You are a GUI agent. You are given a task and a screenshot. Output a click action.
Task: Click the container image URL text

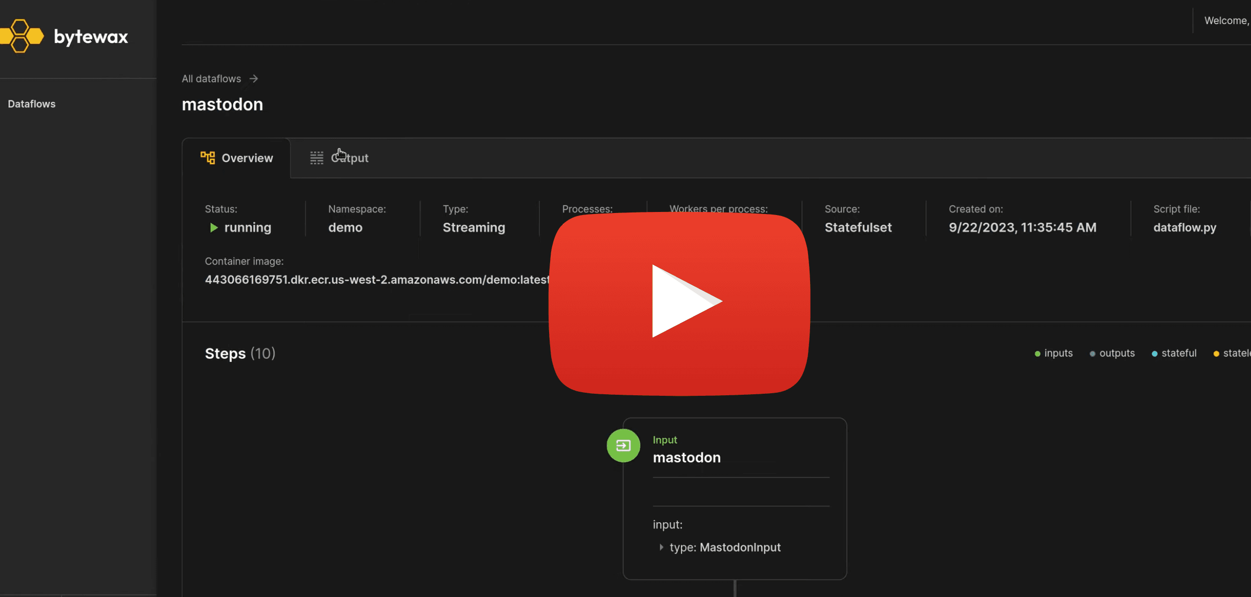tap(377, 280)
